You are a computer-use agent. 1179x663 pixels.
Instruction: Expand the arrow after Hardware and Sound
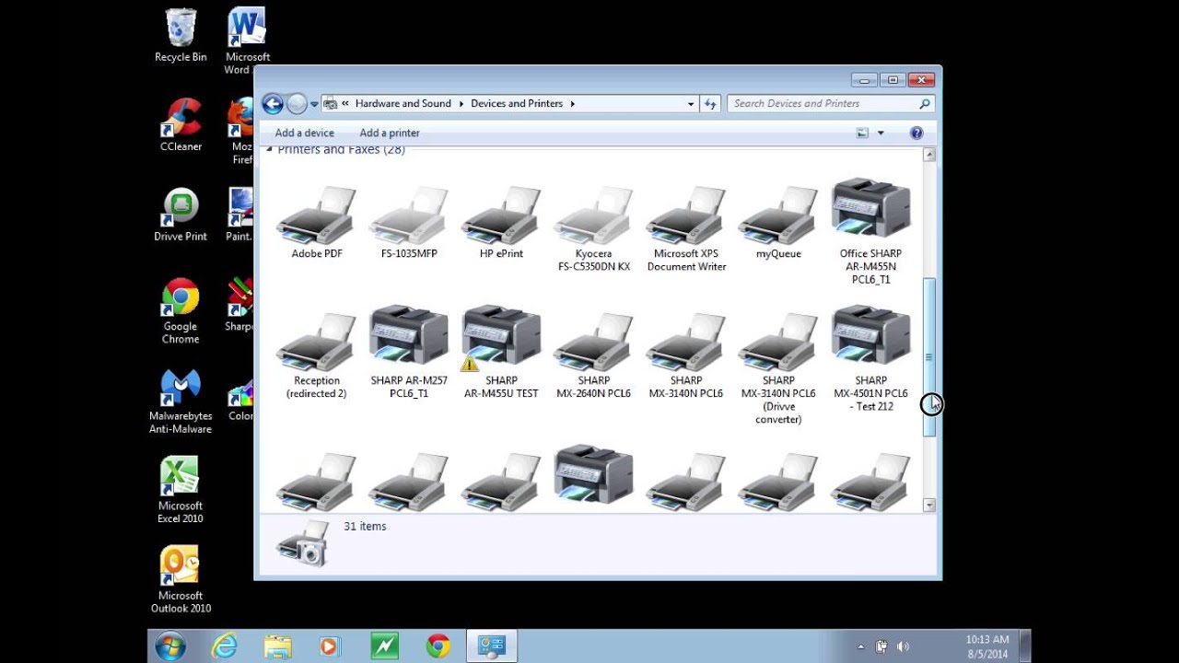pos(461,104)
